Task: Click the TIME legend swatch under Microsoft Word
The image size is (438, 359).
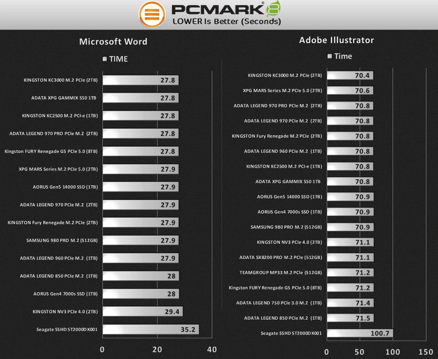Action: (105, 59)
